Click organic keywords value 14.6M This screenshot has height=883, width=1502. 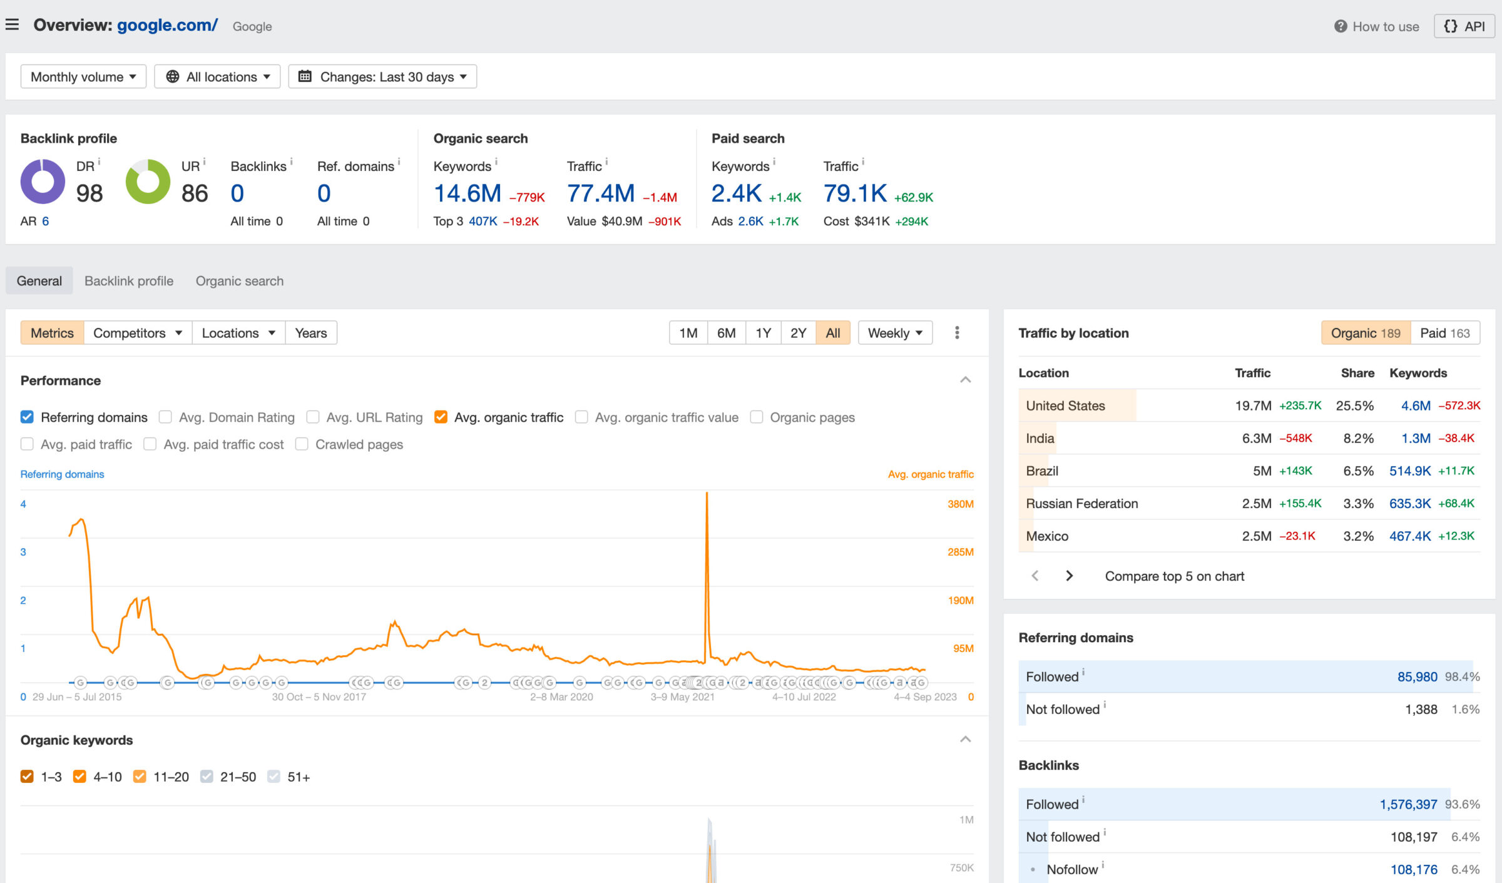point(467,193)
